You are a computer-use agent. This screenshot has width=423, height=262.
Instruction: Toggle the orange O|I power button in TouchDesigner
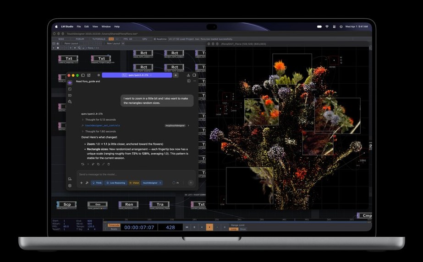point(111,39)
